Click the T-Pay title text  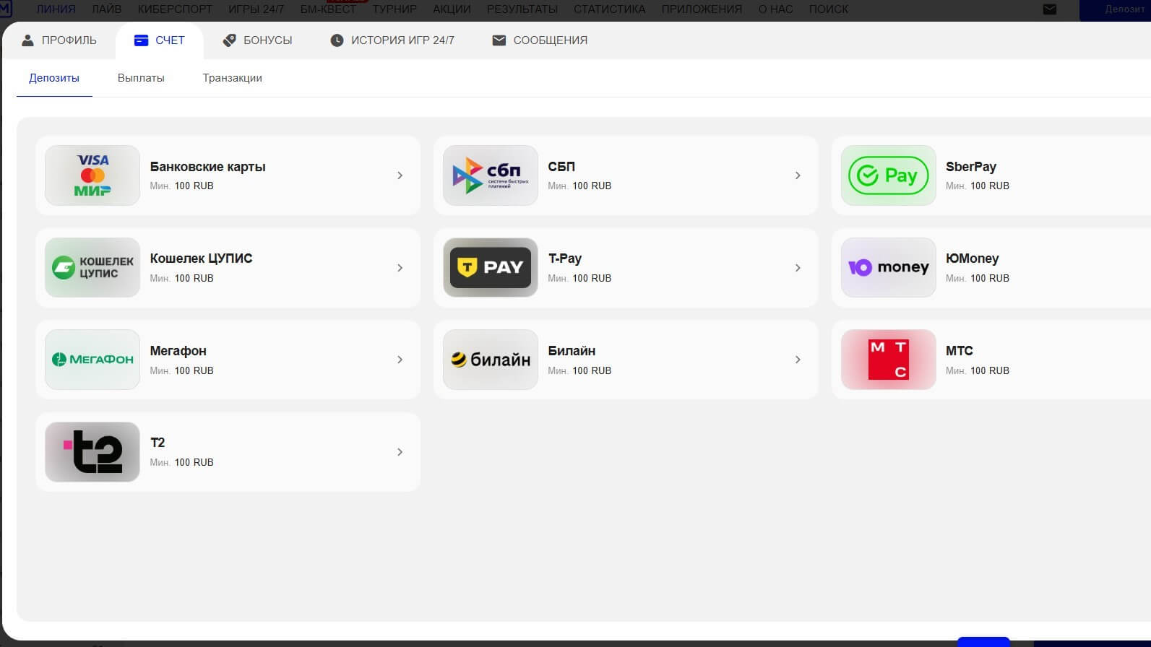tap(565, 259)
